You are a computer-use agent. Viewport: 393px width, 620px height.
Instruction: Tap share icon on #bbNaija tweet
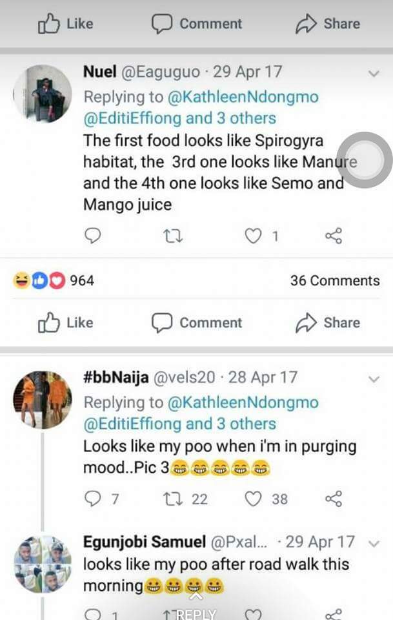click(333, 499)
